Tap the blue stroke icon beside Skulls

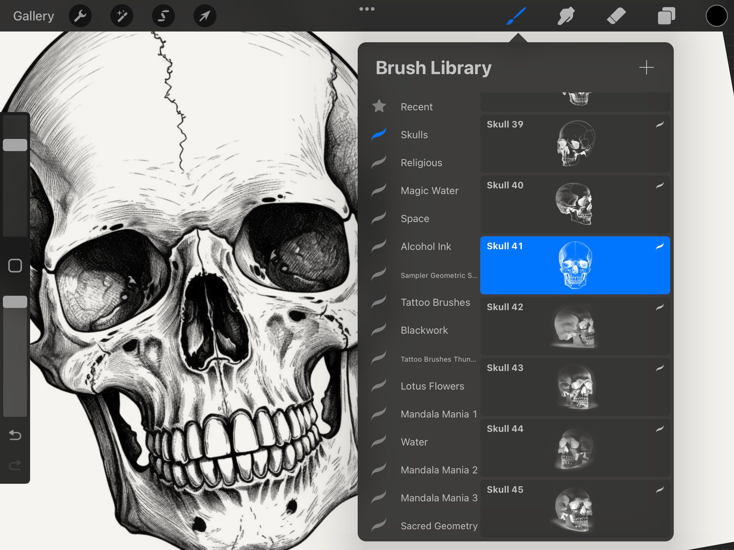(x=379, y=134)
